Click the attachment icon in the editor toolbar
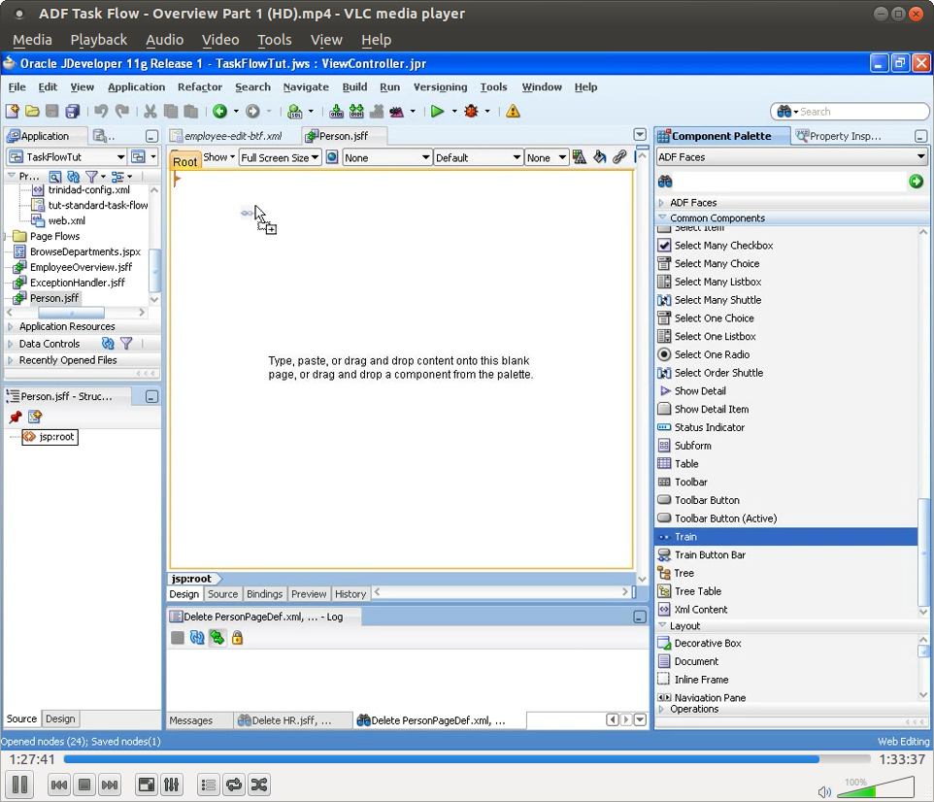The width and height of the screenshot is (934, 802). coord(619,156)
